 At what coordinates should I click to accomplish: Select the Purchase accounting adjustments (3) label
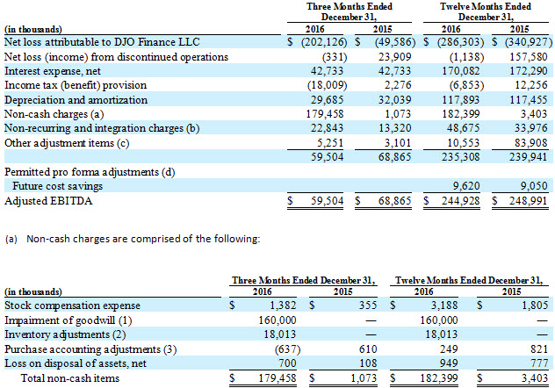click(84, 348)
